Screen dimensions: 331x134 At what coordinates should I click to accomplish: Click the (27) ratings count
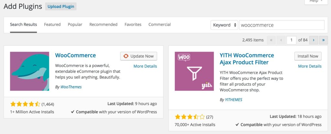209,117
